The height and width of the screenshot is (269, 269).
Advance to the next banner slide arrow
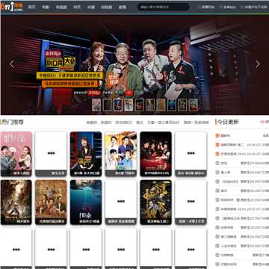pyautogui.click(x=258, y=64)
